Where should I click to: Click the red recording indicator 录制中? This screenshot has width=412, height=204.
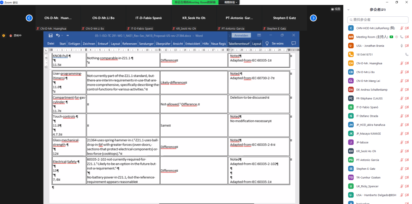click(15, 35)
